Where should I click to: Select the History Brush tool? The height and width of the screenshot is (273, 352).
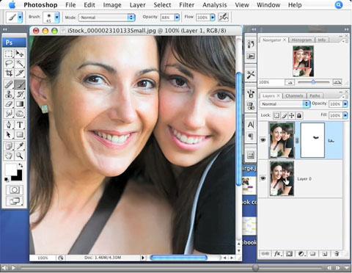click(x=20, y=94)
